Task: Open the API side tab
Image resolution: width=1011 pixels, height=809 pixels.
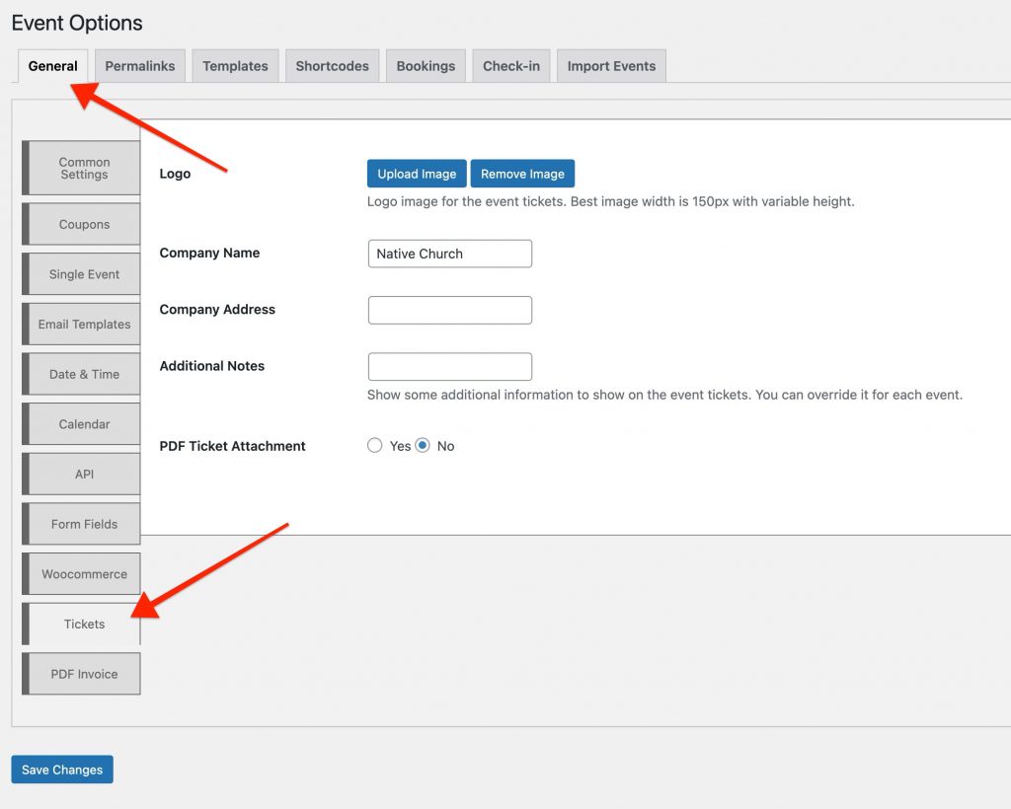Action: click(81, 475)
